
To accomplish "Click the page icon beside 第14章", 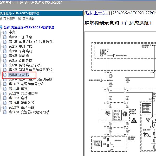I will pos(5,103).
